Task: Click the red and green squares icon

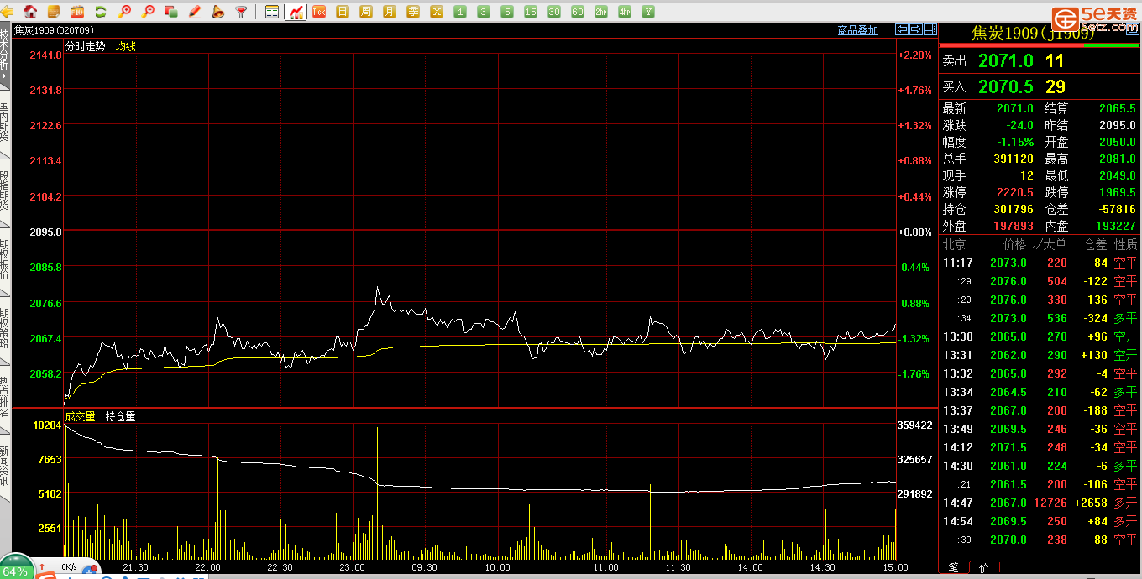Action: 171,12
